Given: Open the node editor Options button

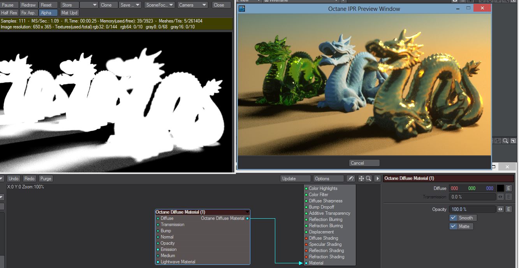Looking at the screenshot, I should (x=329, y=179).
